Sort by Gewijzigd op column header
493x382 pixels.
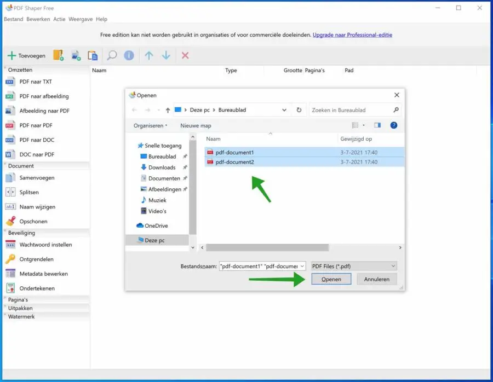click(x=356, y=139)
